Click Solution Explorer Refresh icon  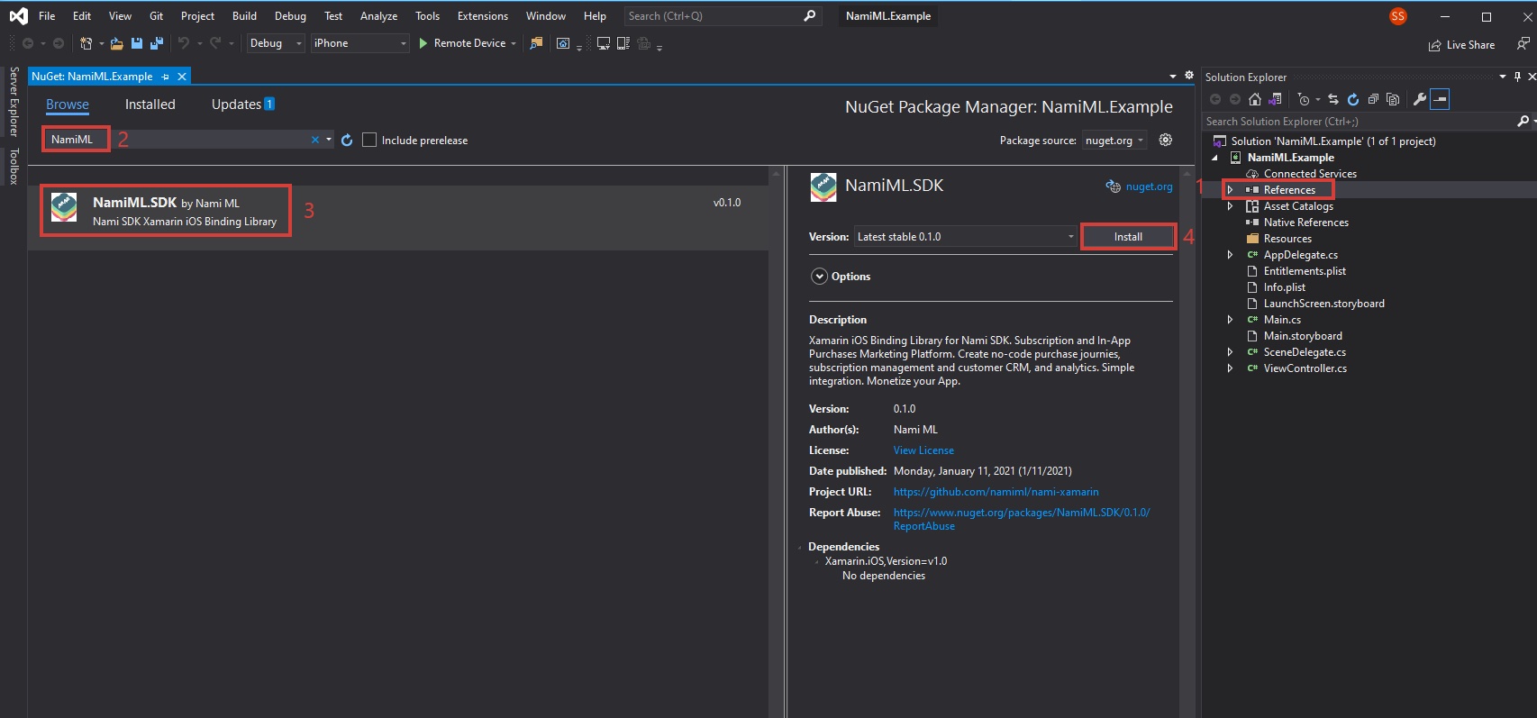[x=1353, y=99]
